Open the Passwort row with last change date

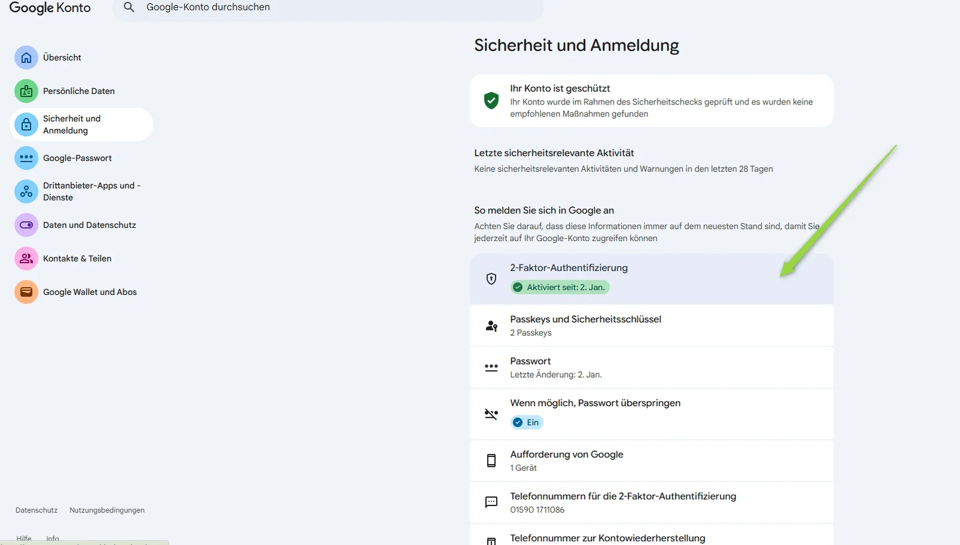652,368
